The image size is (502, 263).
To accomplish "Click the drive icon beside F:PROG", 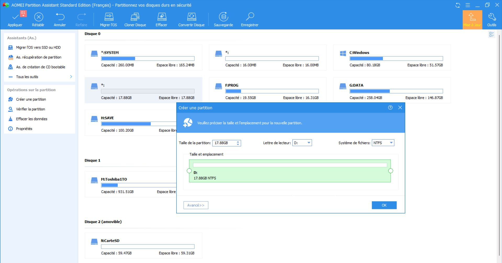I will point(218,86).
